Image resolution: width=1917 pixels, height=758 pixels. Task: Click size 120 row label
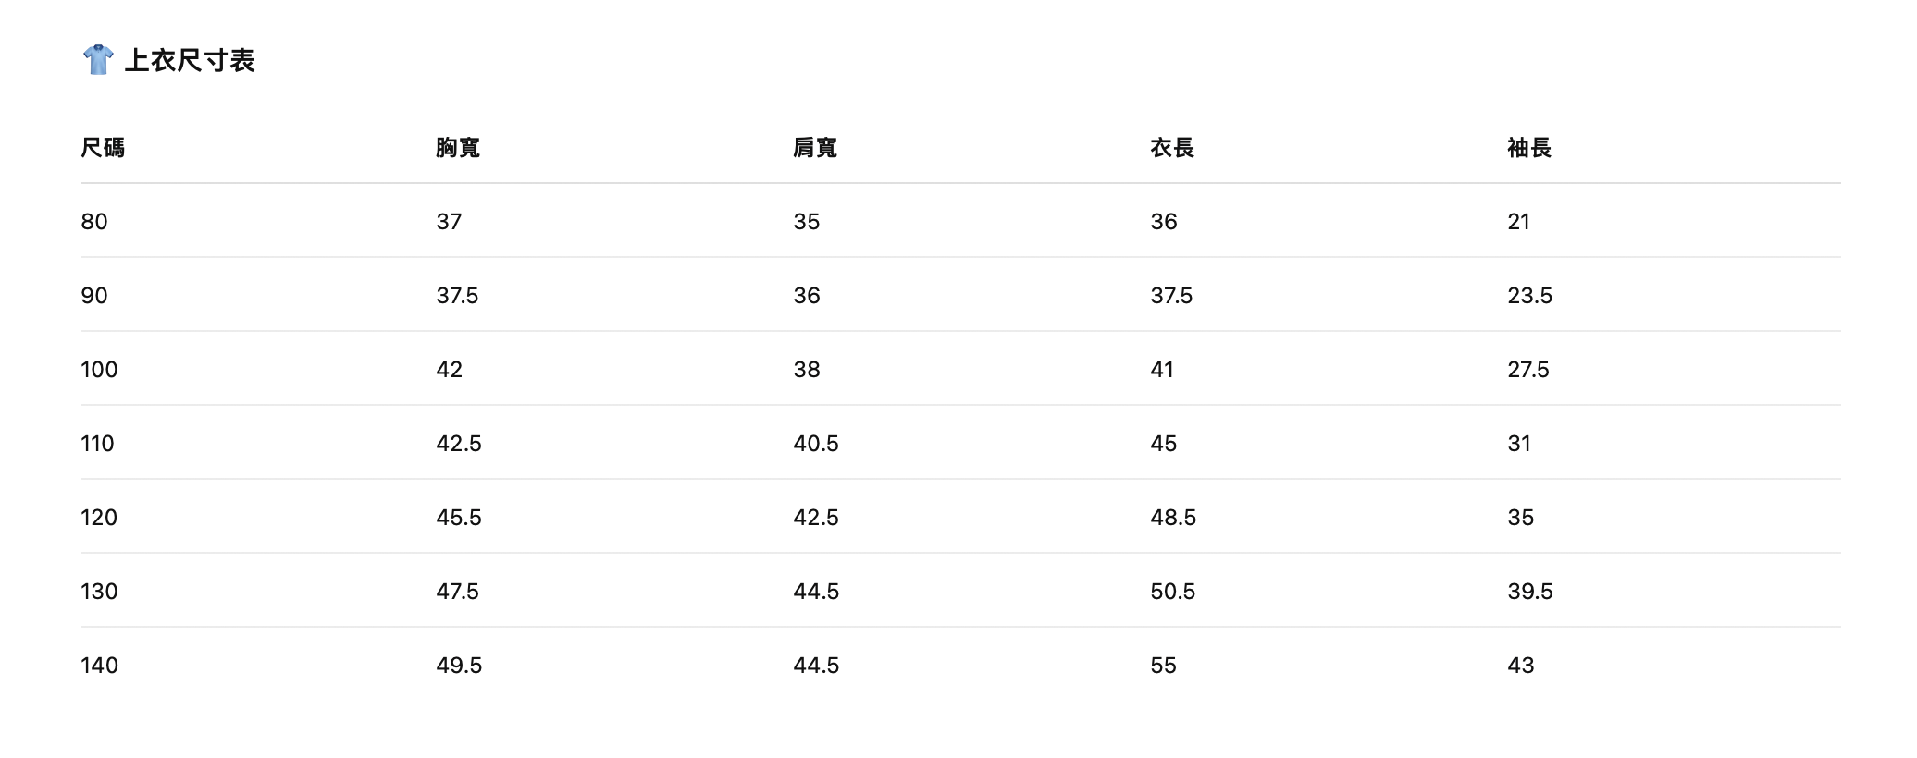99,518
